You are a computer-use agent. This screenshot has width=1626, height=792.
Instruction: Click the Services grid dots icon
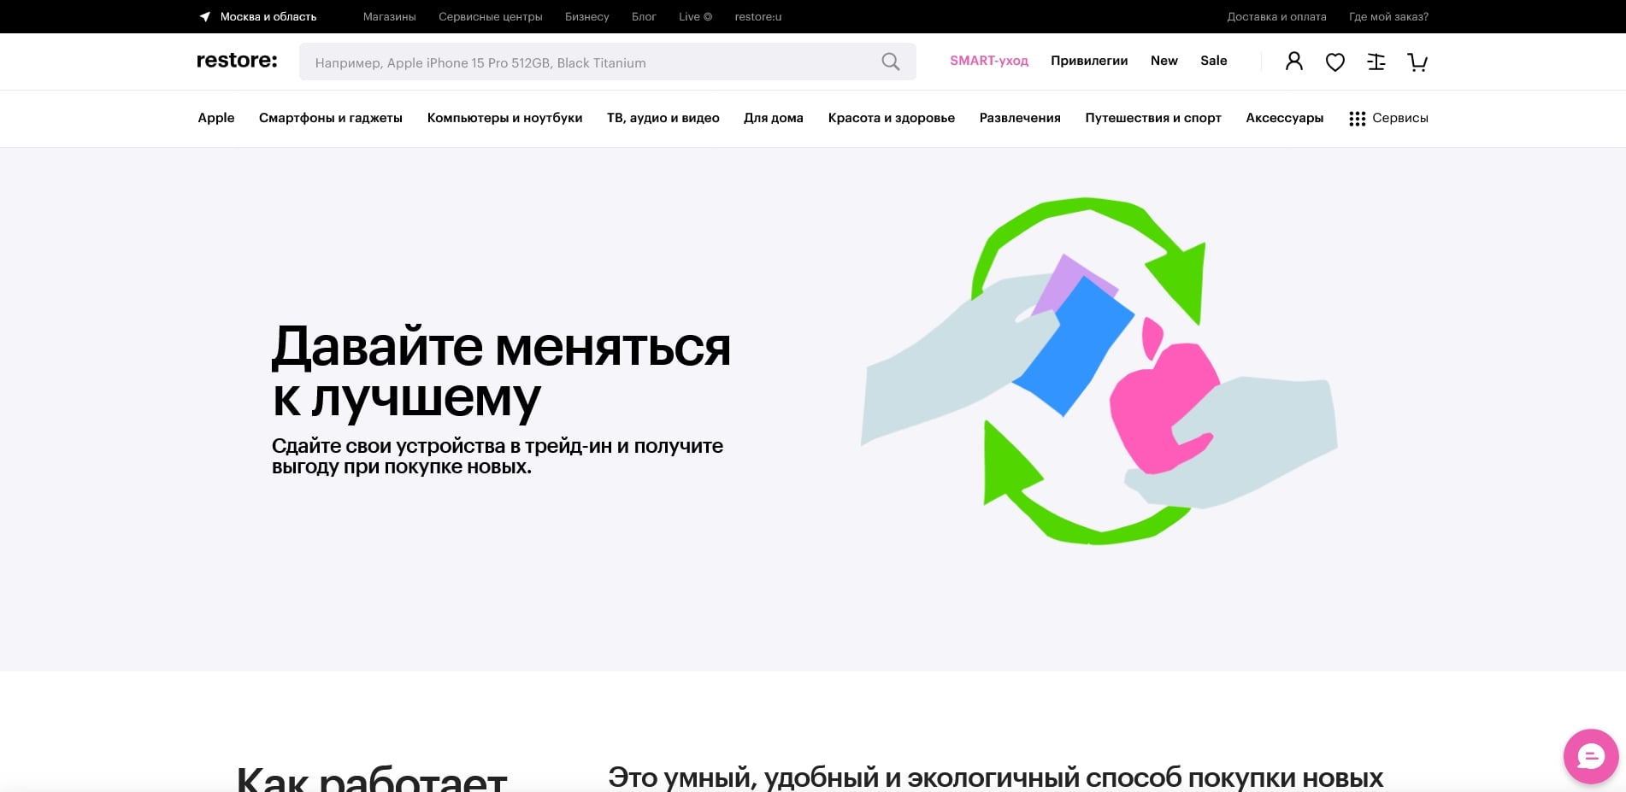click(1357, 119)
